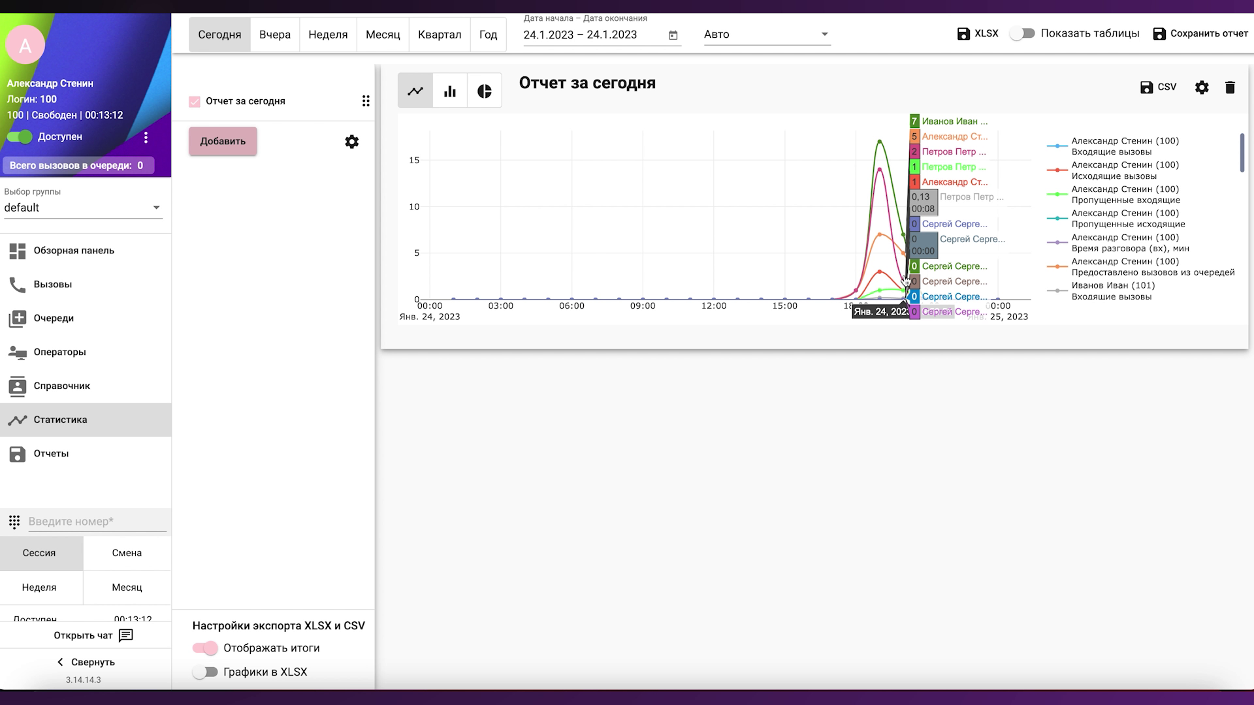Expand the default group selector

click(x=83, y=208)
